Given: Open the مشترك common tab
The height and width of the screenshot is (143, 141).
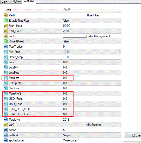Looking at the screenshot, I should pos(17,2).
